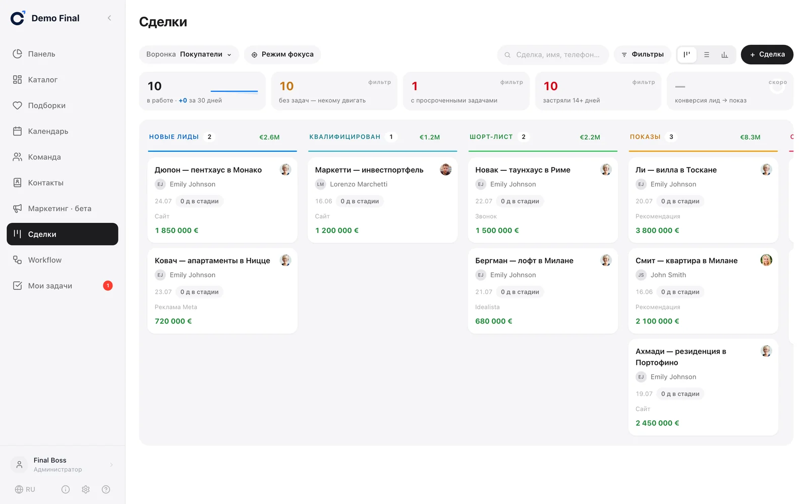This screenshot has width=807, height=504.
Task: Open the Воронка Покупатели dropdown
Action: [x=189, y=54]
